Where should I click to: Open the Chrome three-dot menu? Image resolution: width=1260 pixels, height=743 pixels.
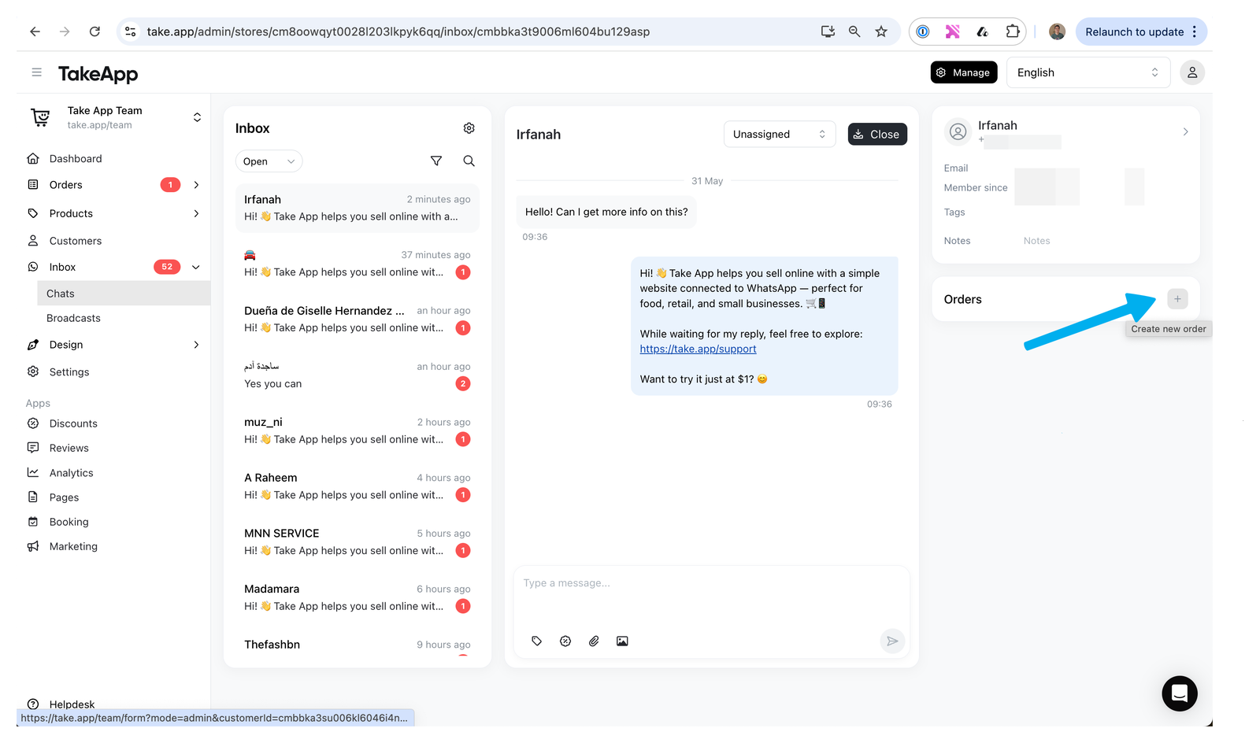pos(1195,31)
